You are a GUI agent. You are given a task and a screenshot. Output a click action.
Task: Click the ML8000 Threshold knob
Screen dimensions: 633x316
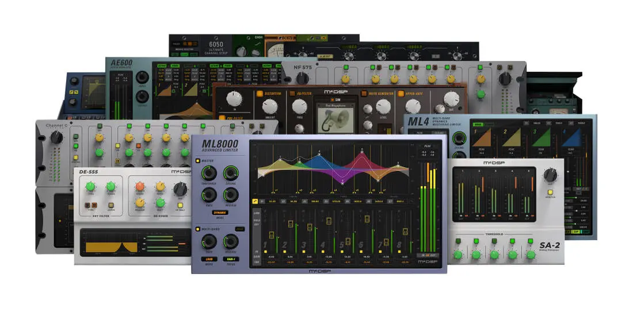(208, 172)
